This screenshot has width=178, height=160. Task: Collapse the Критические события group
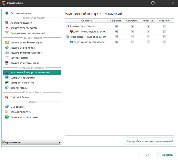click(67, 26)
